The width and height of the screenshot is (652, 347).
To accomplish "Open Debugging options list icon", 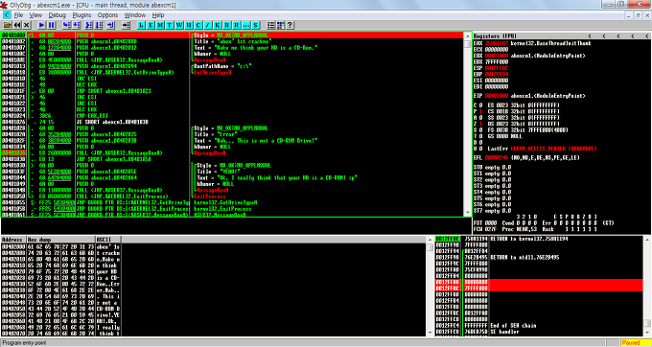I will (x=270, y=25).
